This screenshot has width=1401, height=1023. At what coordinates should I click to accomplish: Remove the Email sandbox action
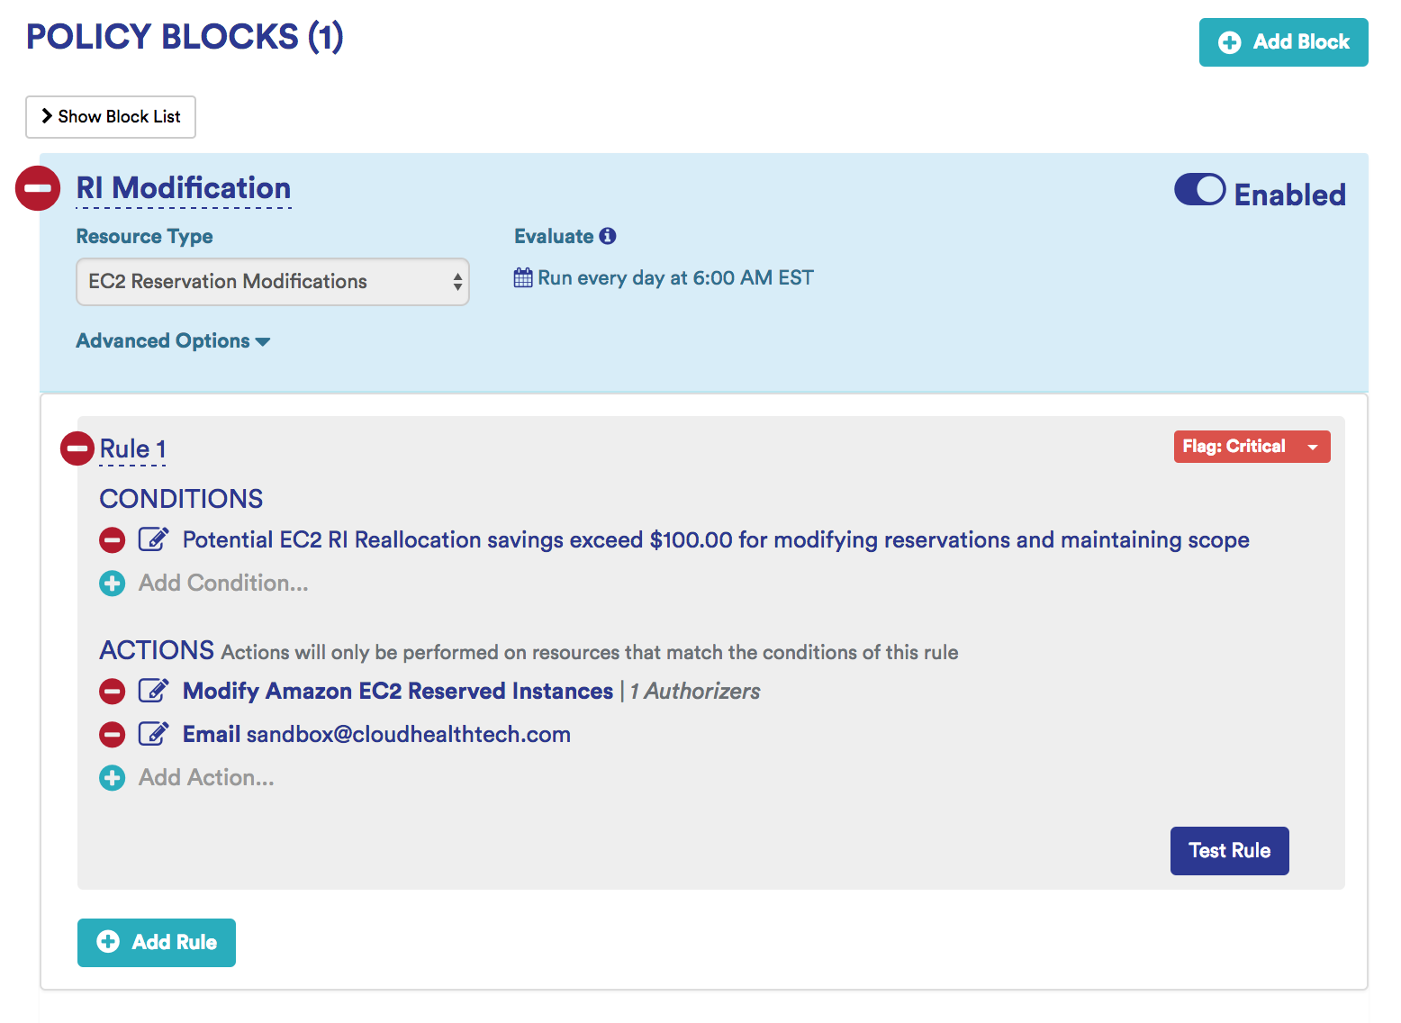112,735
